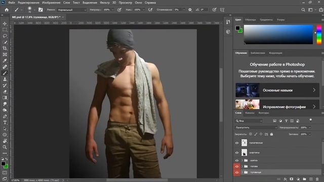Select the Hand tool
The height and width of the screenshot is (182, 324).
coord(5,141)
